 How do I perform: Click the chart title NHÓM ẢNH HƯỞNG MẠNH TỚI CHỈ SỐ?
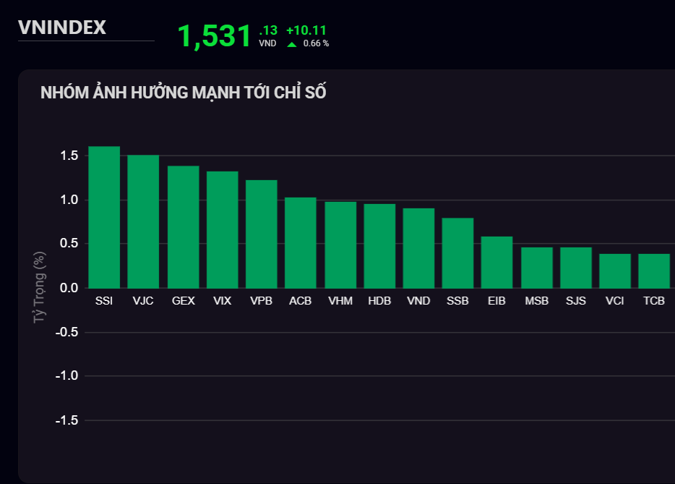tap(184, 92)
